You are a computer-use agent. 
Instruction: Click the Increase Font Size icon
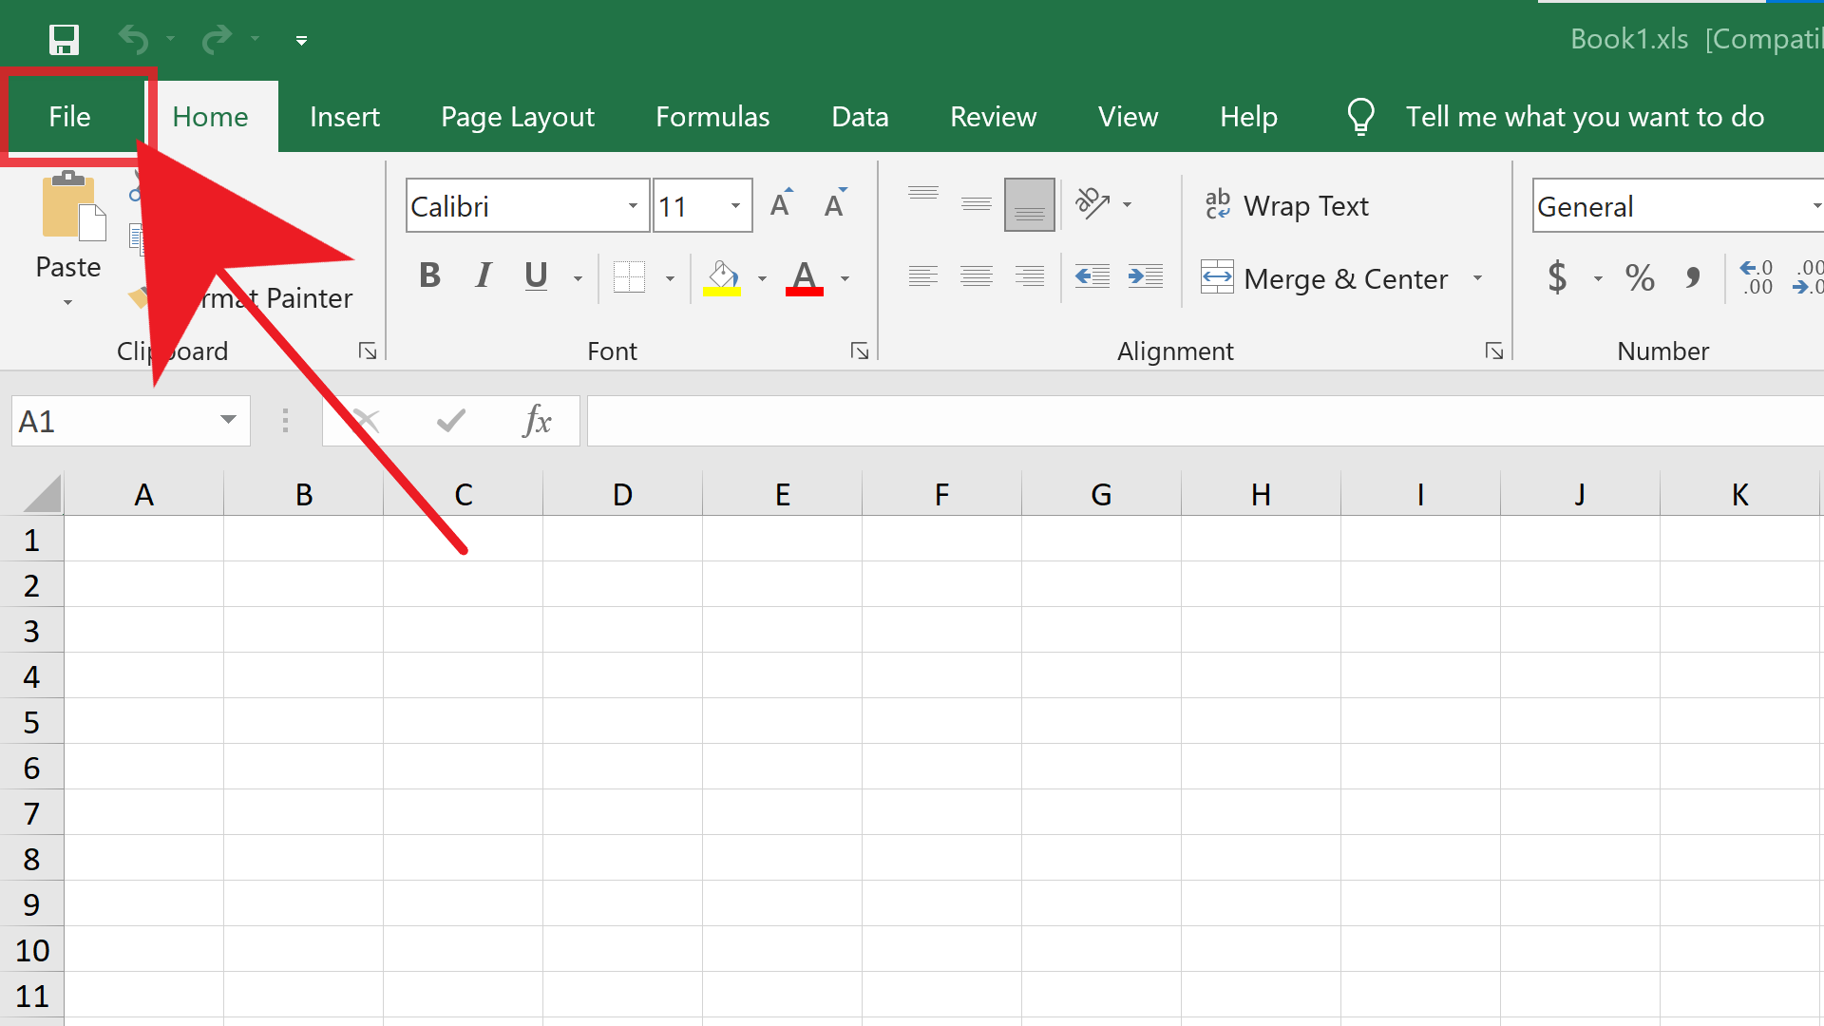pos(781,204)
